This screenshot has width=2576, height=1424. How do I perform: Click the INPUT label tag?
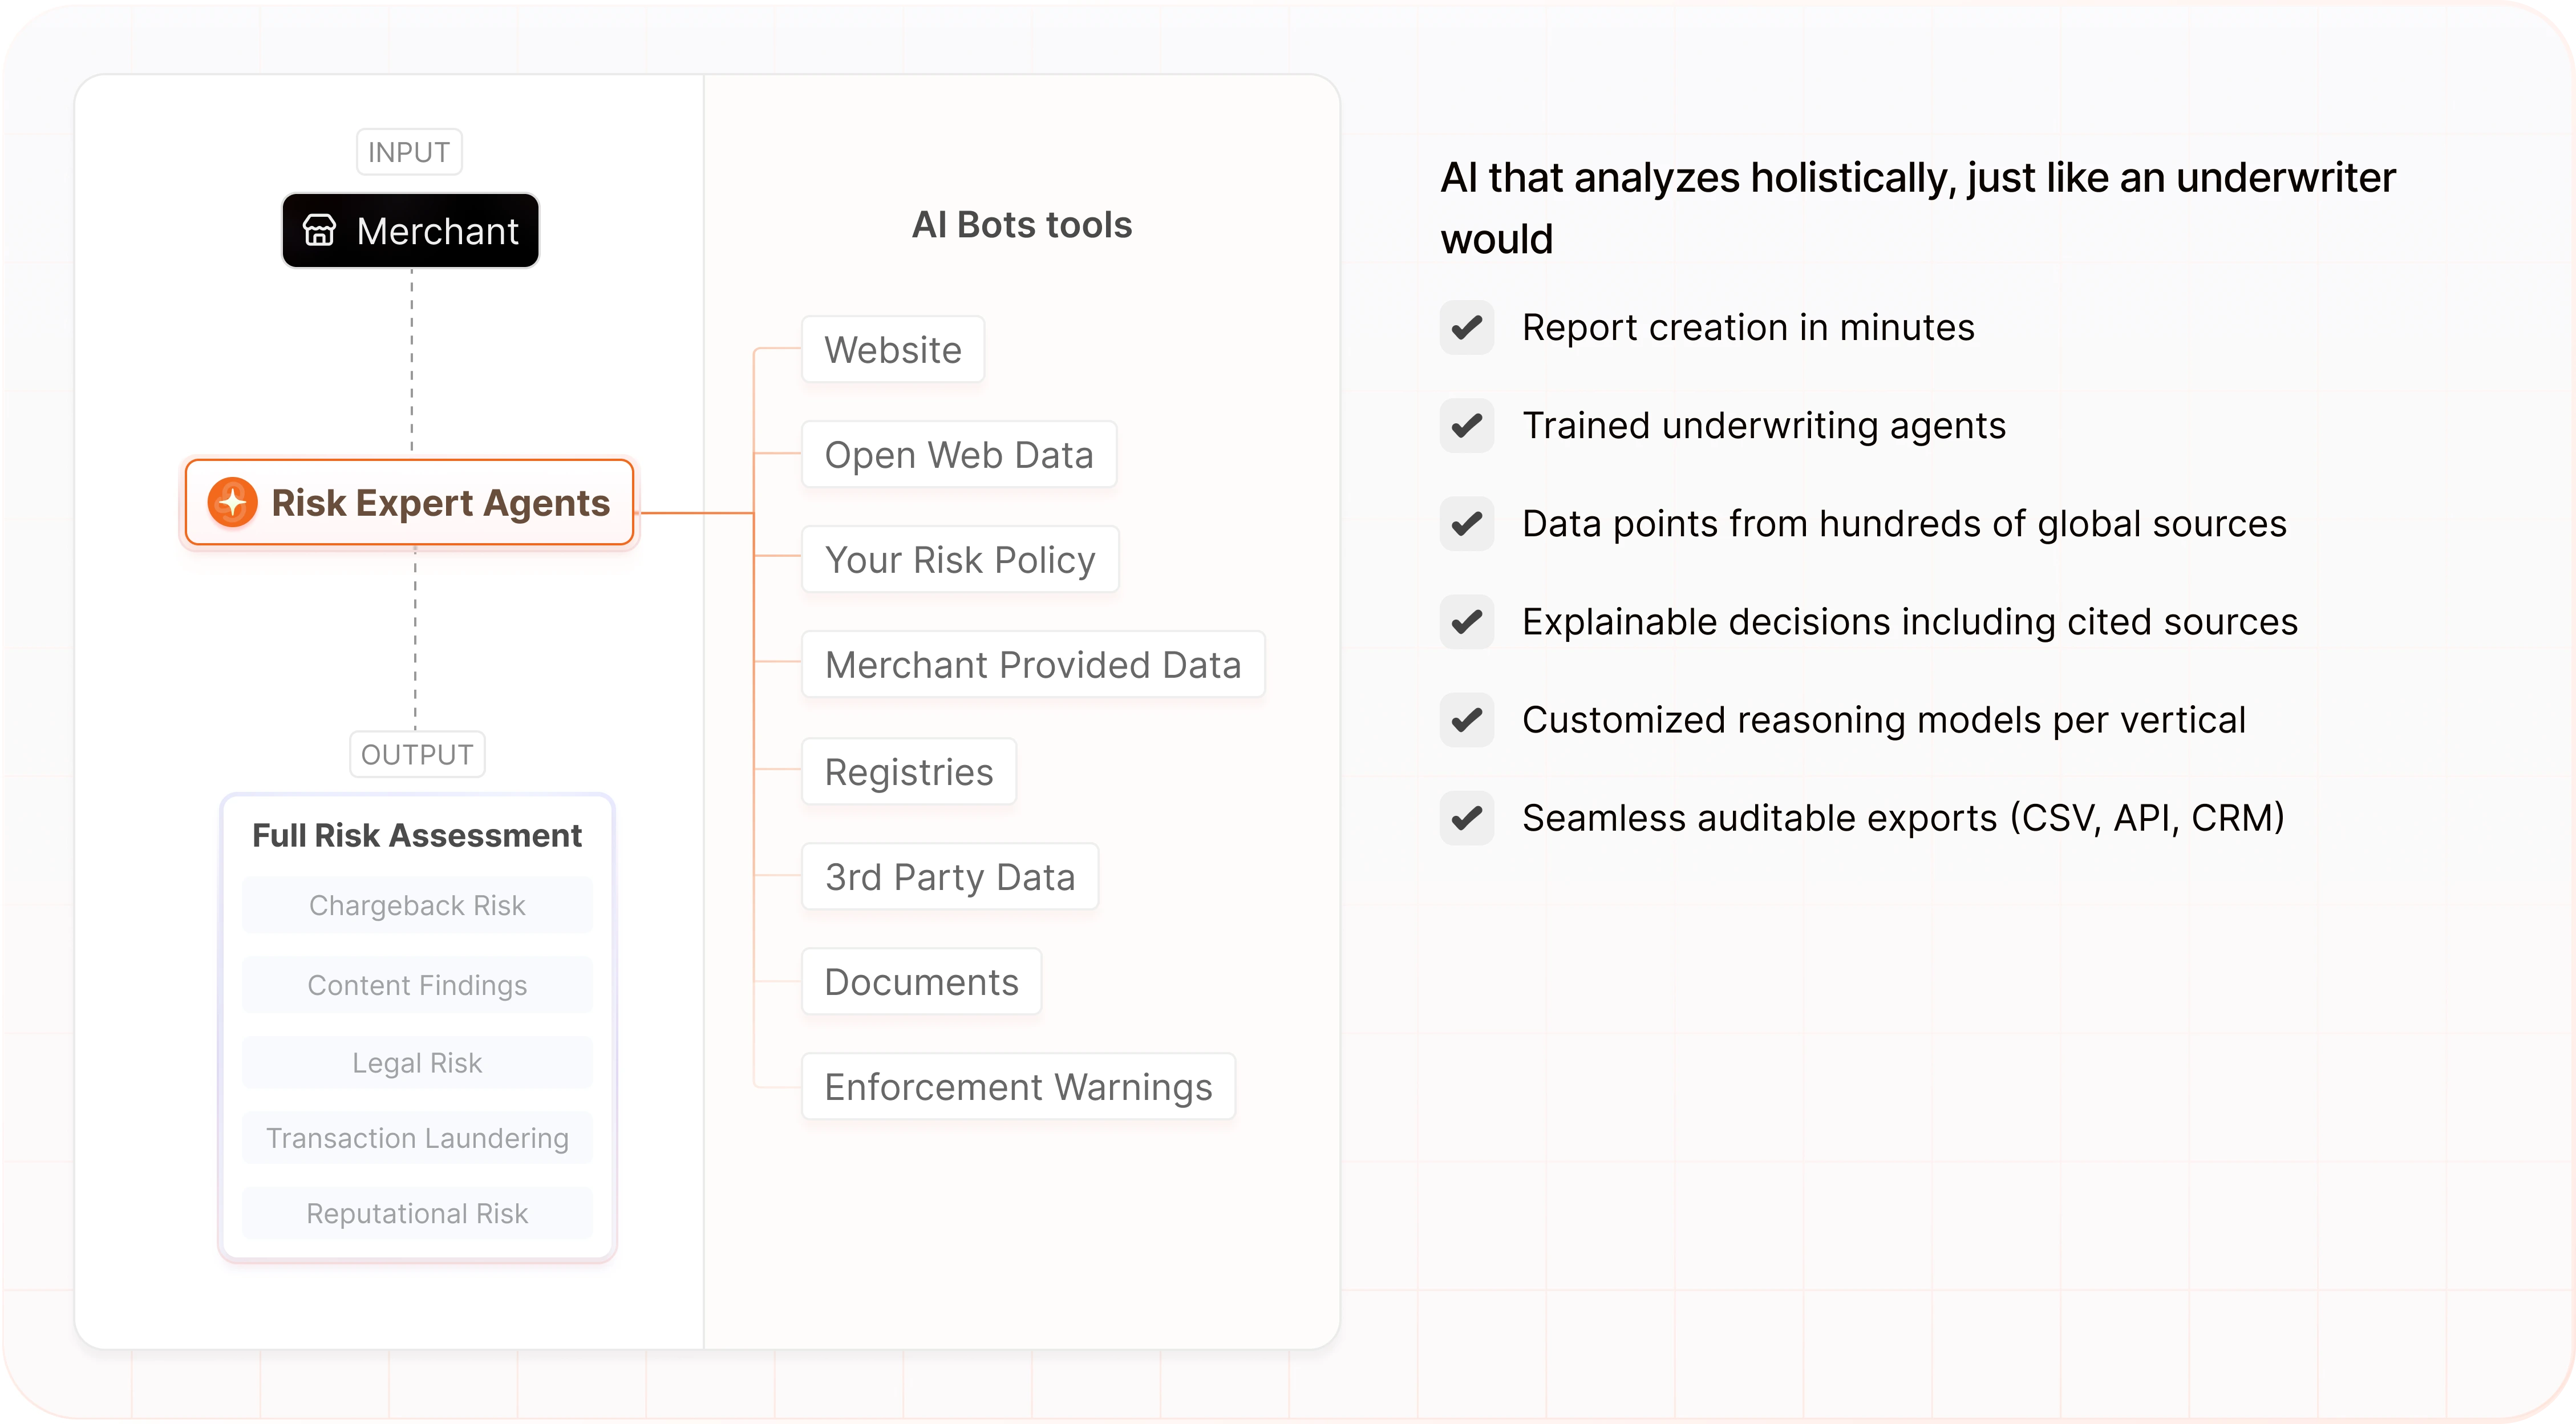[x=409, y=151]
